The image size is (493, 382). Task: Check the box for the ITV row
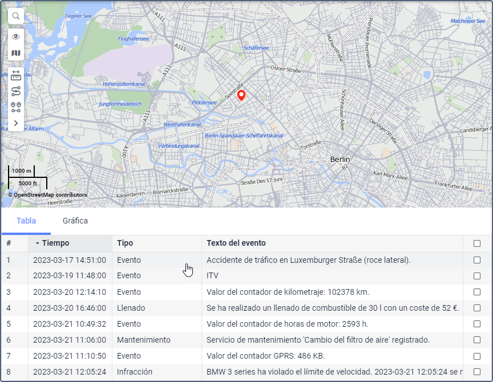(477, 276)
